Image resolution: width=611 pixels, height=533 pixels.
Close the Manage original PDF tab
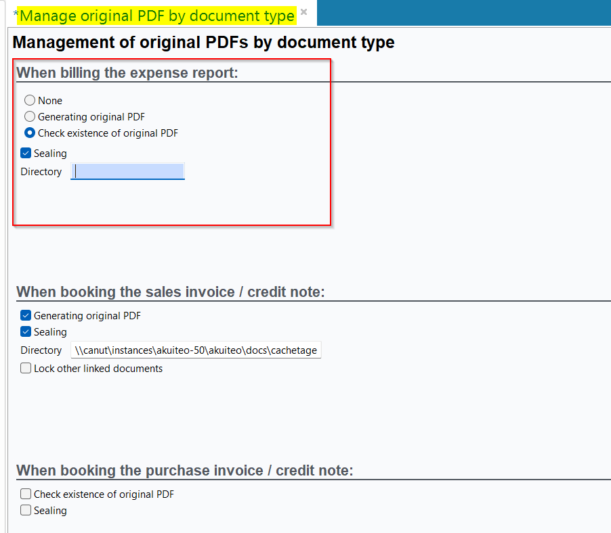(x=304, y=12)
